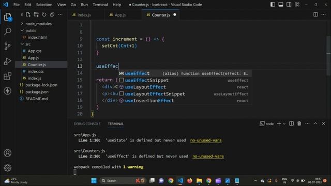This screenshot has height=186, width=331.
Task: Select the Terminal panel tab
Action: [x=116, y=124]
